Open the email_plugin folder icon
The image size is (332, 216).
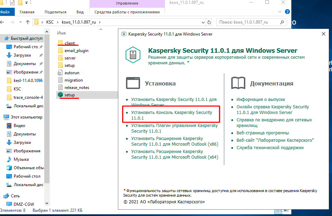60,51
